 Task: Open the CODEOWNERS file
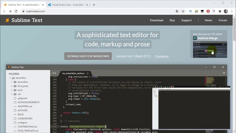point(25,119)
